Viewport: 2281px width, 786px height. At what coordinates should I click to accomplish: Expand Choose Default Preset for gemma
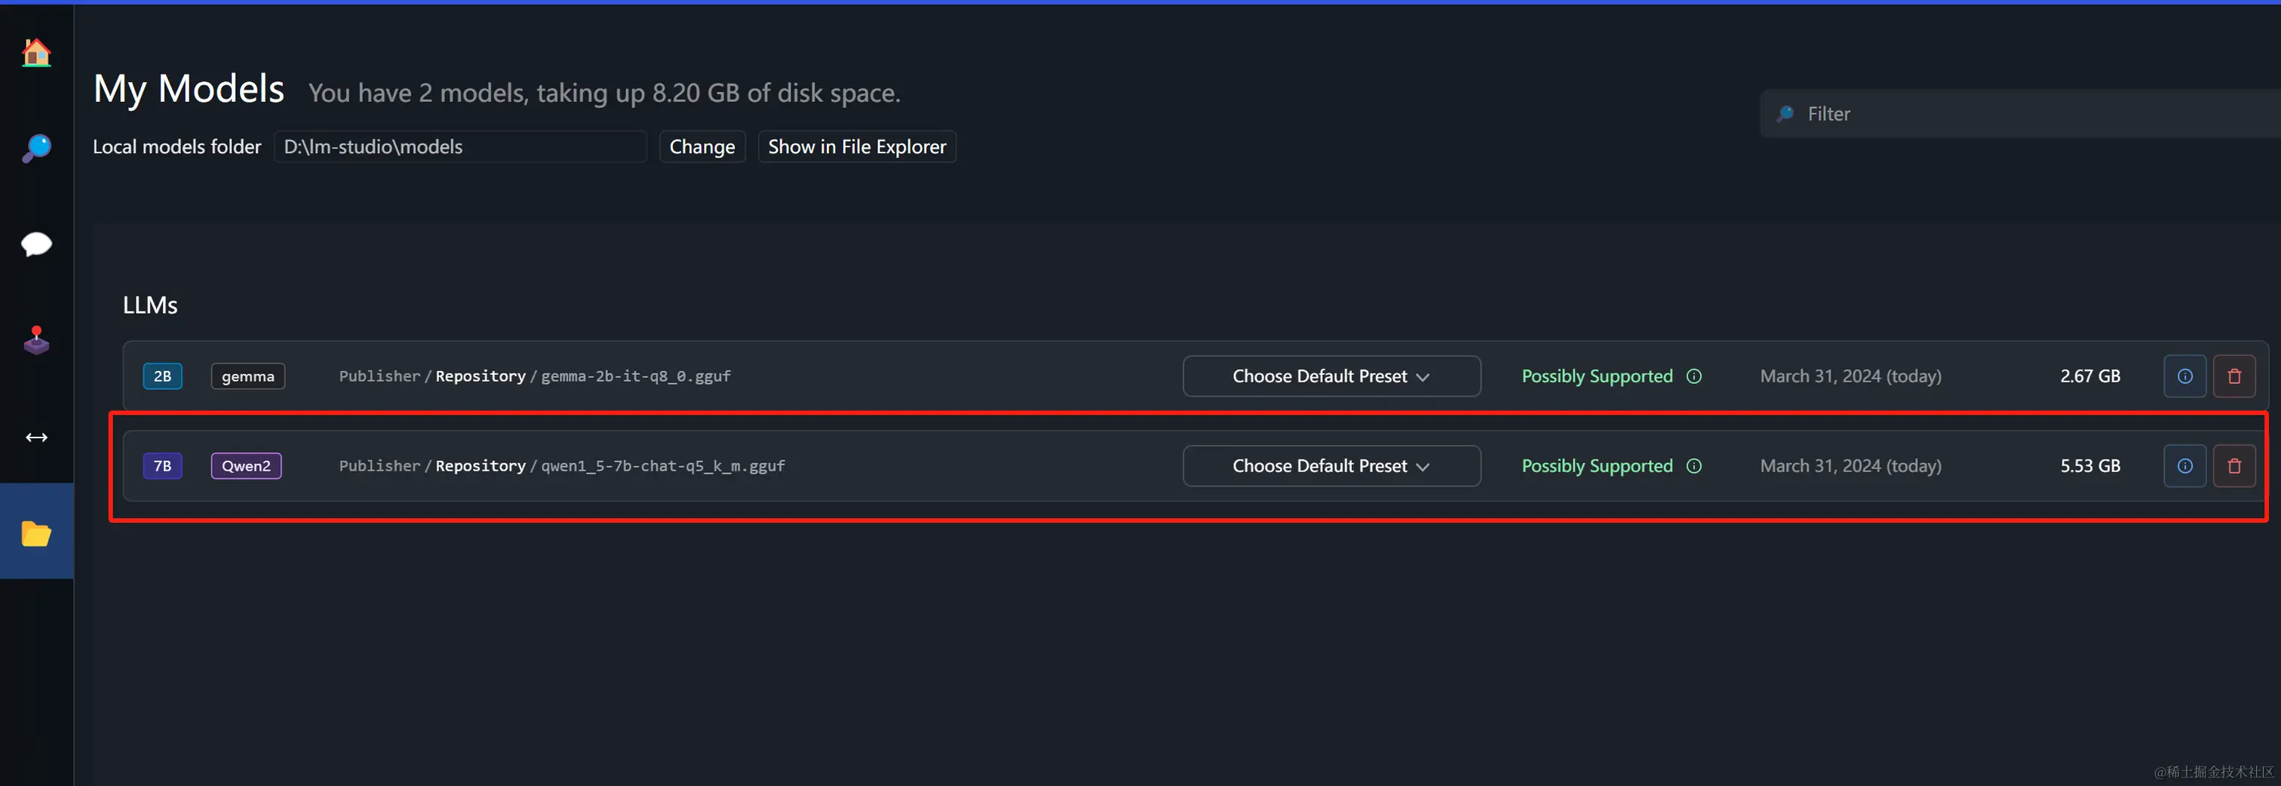pos(1331,376)
